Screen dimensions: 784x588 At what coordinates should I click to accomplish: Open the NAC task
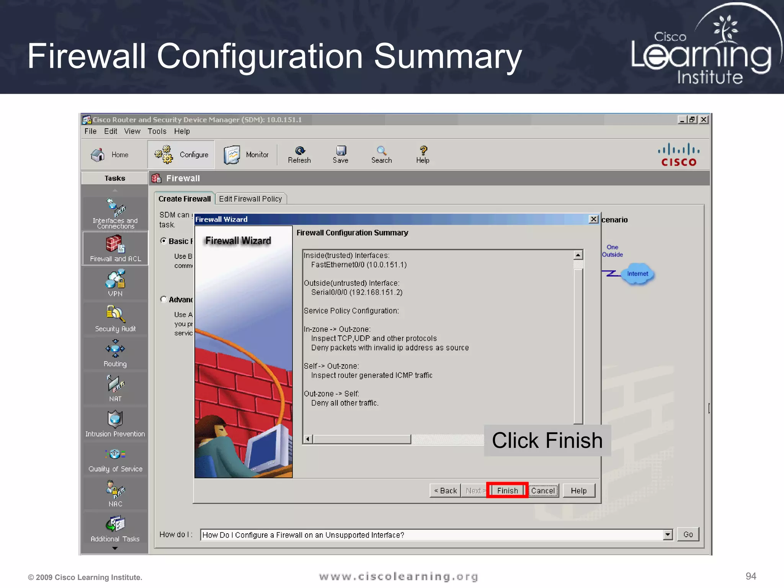115,494
